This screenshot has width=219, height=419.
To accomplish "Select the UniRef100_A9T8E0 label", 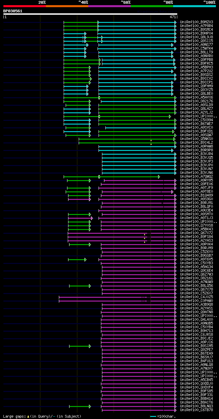I will point(196,192).
